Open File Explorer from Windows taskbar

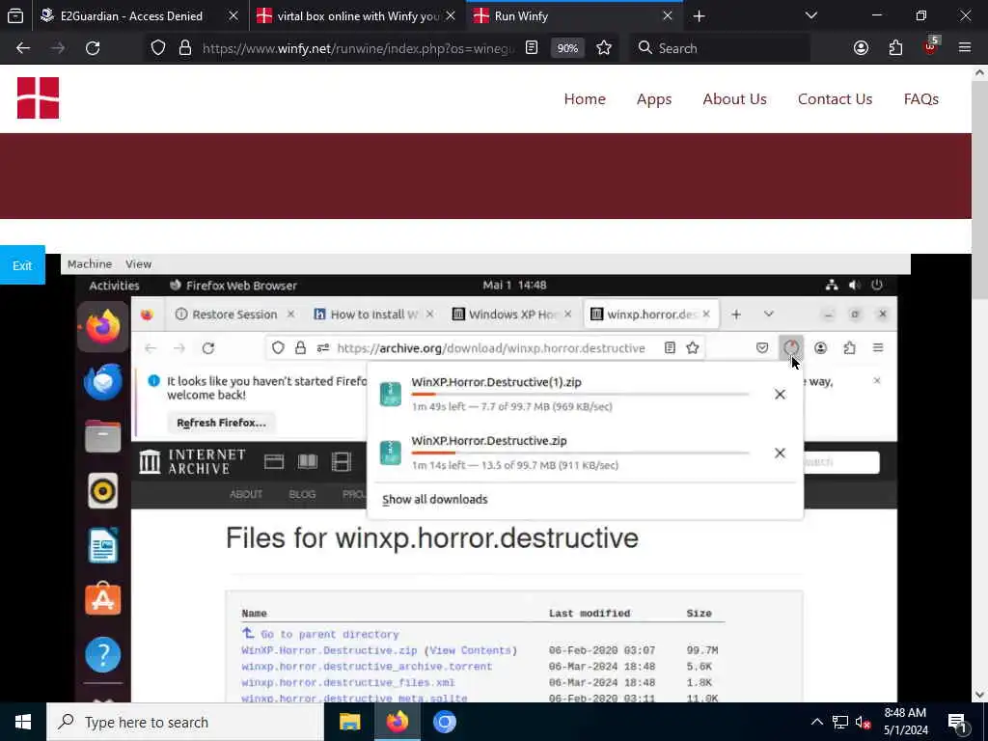tap(349, 722)
